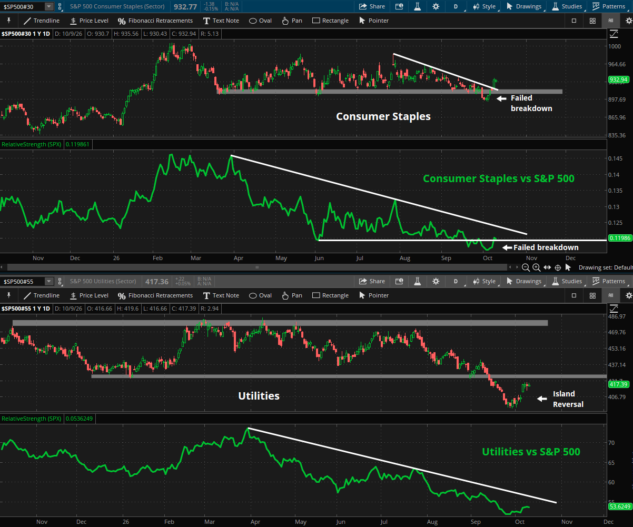Toggle single-chart view in Utilities toolbar
This screenshot has height=527, width=633.
click(574, 295)
